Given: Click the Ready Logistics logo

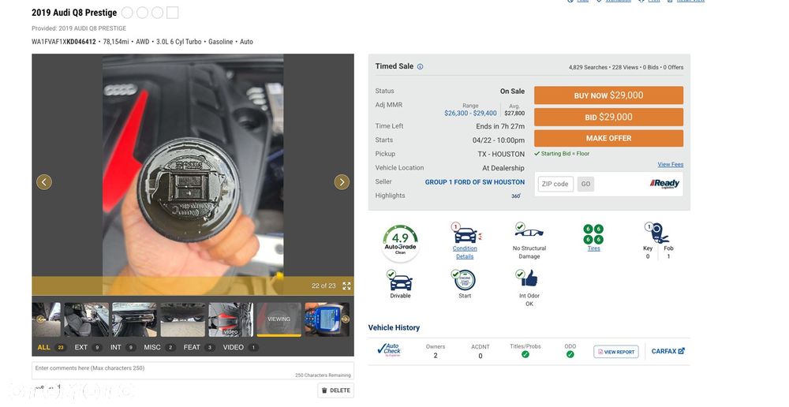Looking at the screenshot, I should 664,184.
